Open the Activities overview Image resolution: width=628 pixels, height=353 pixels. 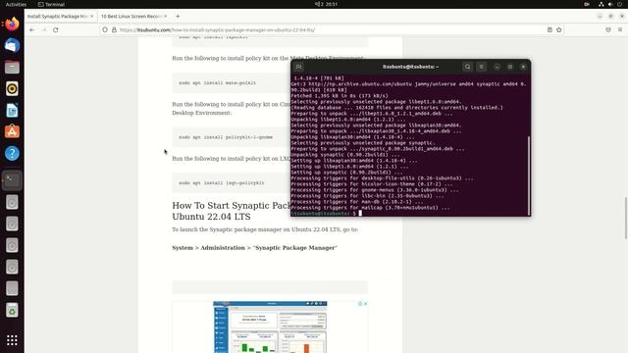(x=16, y=4)
